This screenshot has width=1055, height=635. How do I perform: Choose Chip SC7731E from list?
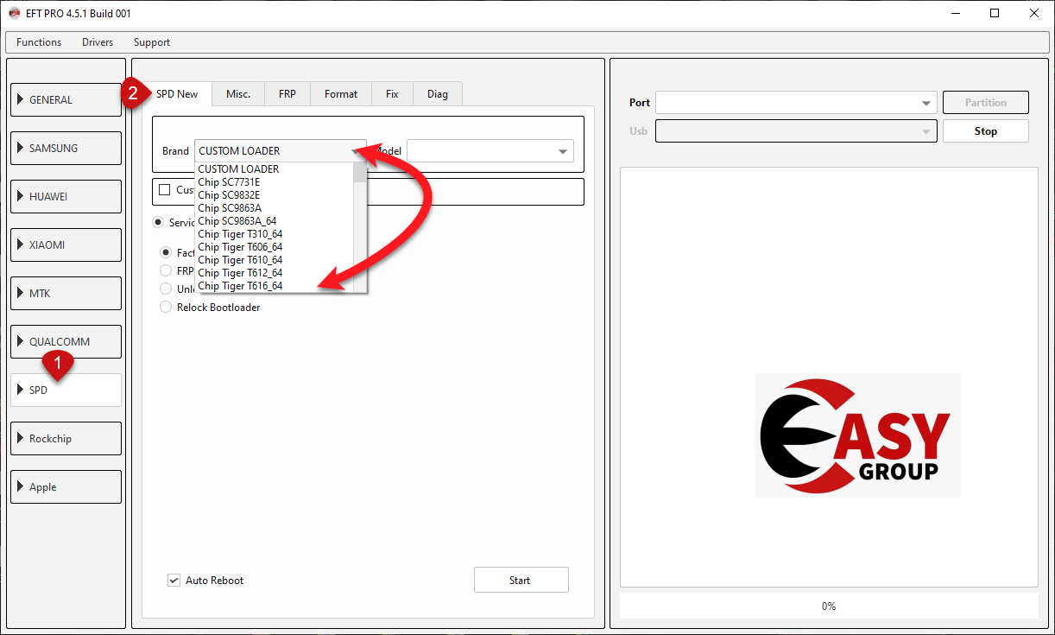tap(275, 182)
